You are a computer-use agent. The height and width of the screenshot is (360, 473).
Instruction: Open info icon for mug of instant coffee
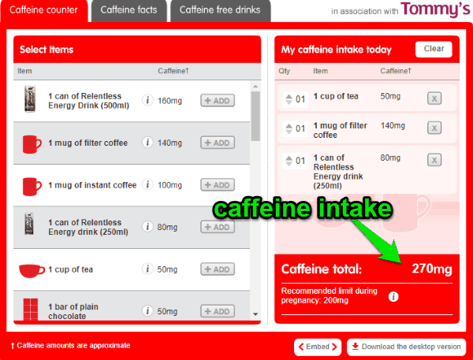click(x=147, y=184)
